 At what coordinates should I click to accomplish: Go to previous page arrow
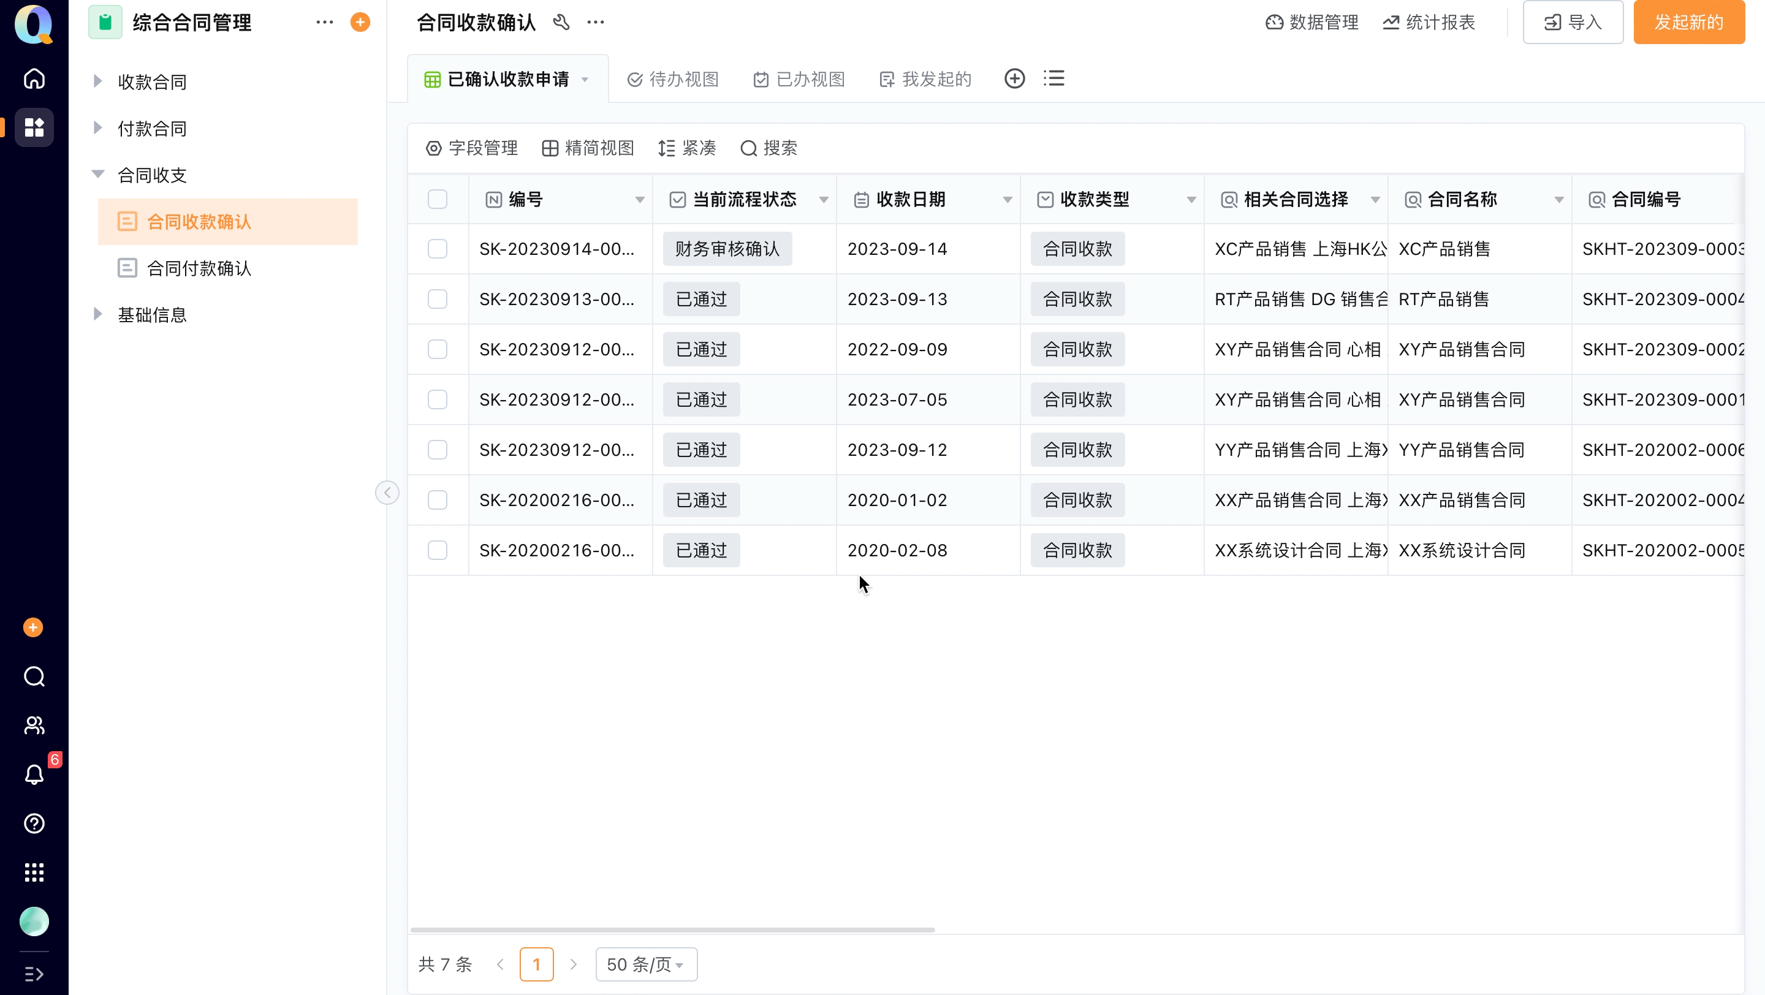(500, 964)
